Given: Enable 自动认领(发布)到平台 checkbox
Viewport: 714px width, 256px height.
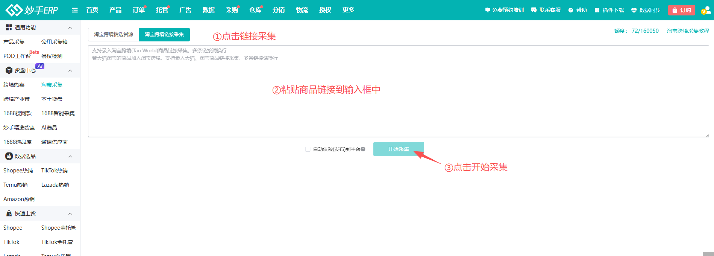Looking at the screenshot, I should click(308, 149).
